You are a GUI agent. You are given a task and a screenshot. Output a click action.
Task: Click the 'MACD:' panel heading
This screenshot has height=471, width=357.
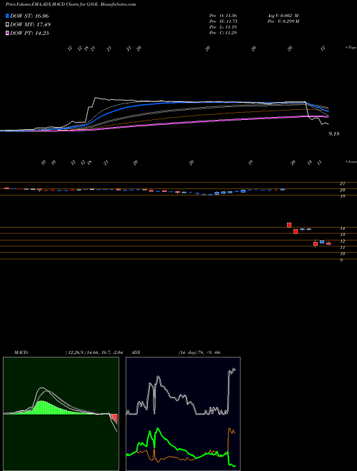pos(21,353)
